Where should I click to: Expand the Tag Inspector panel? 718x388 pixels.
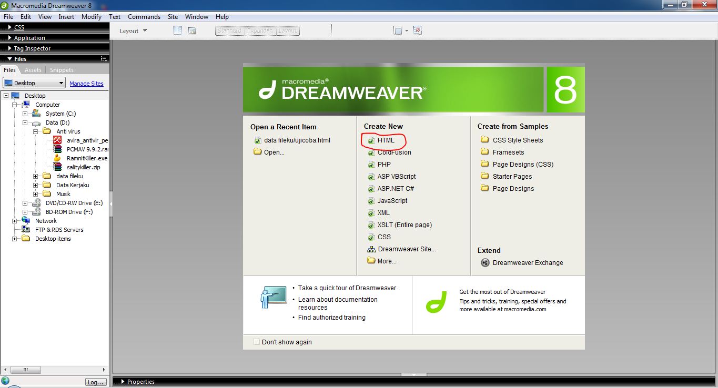[x=9, y=48]
